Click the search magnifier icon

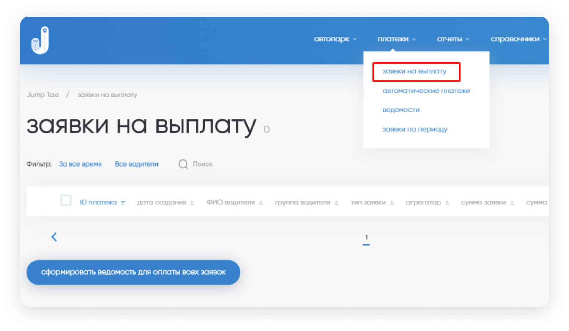[183, 164]
